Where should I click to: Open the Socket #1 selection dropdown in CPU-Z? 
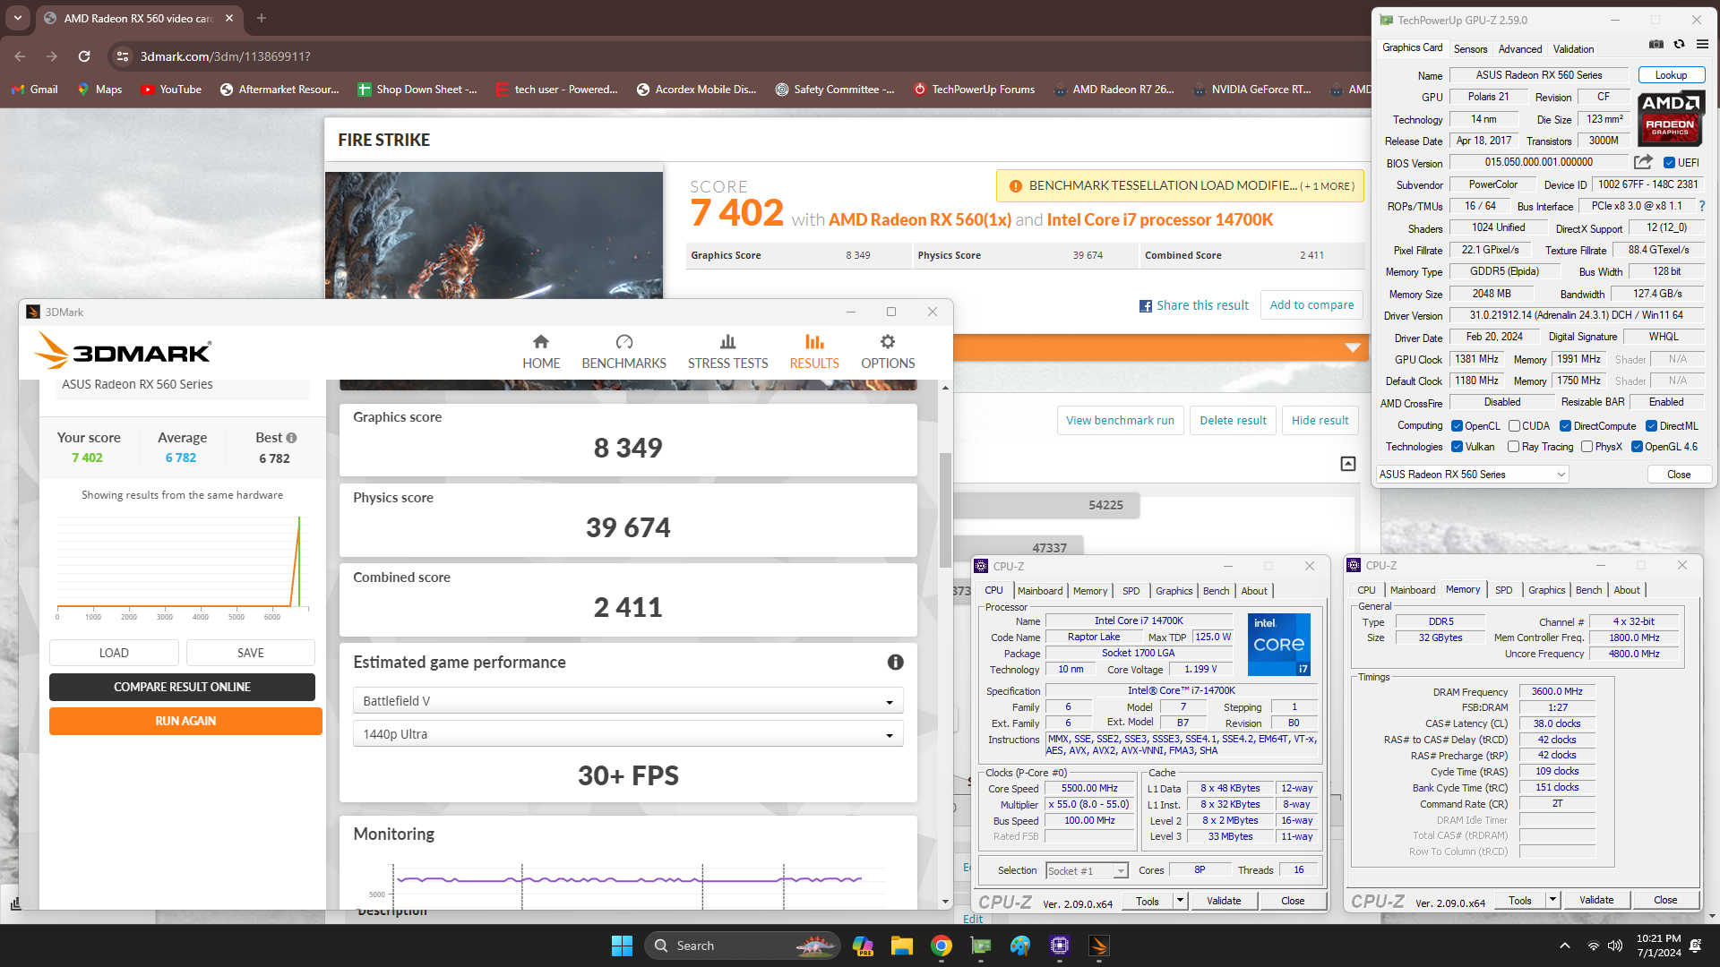coord(1087,871)
